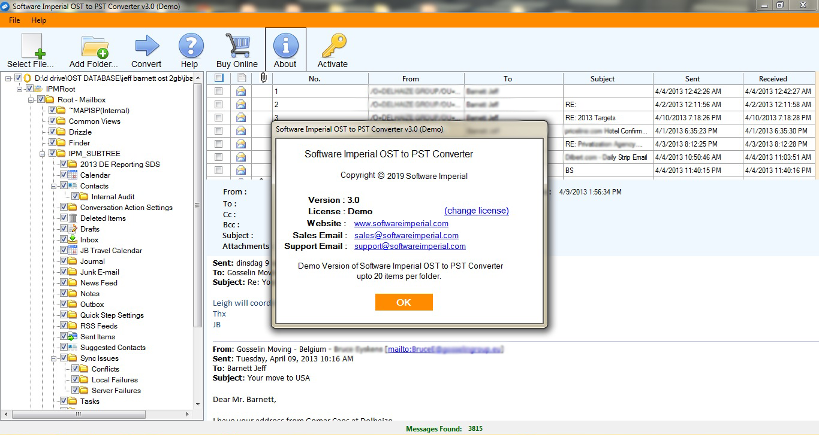Collapse the IPMRoot tree node

pyautogui.click(x=20, y=89)
